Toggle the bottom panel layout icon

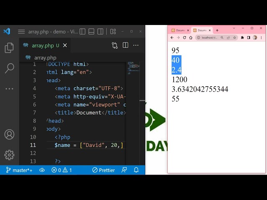click(x=91, y=32)
